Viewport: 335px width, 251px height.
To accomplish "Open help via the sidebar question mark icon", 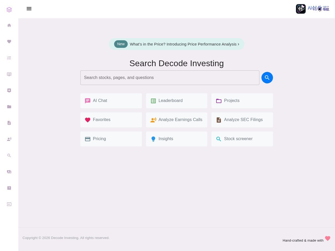I will pos(9,188).
